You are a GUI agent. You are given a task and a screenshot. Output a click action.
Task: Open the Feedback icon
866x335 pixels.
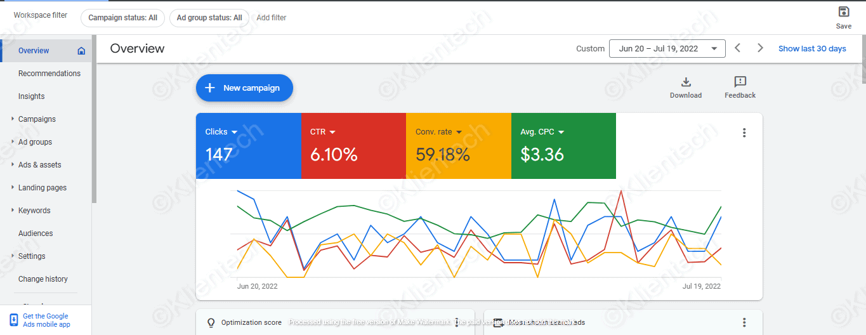click(x=740, y=82)
